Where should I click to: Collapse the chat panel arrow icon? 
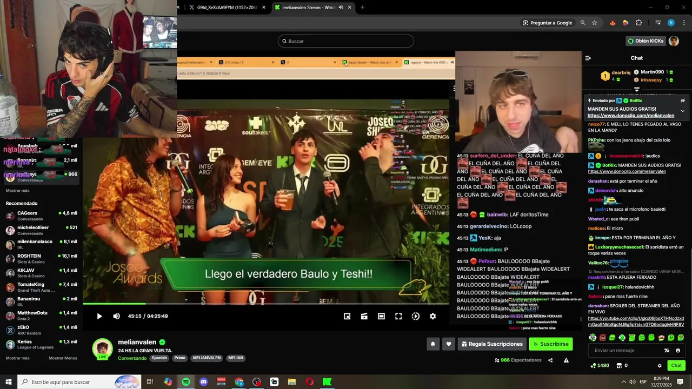coord(588,58)
